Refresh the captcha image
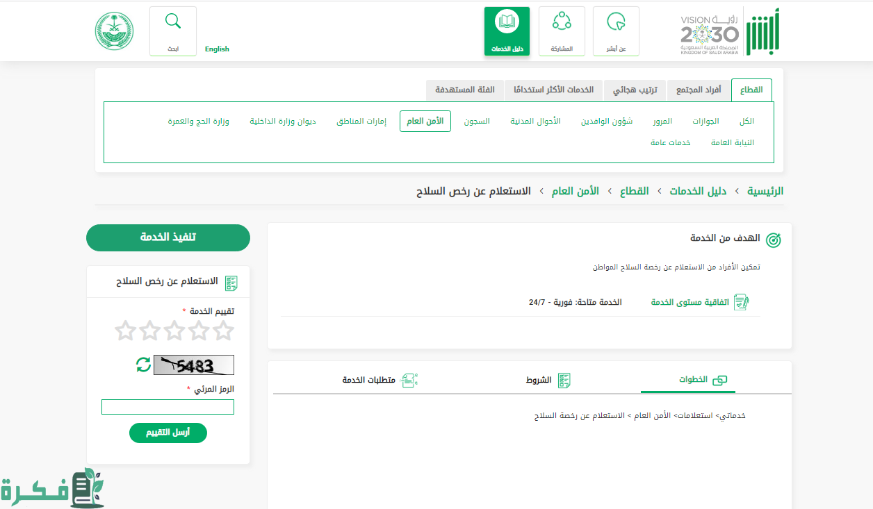The image size is (873, 509). (x=143, y=365)
